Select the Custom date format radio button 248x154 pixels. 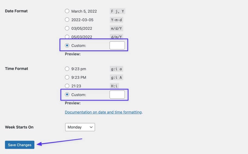tap(67, 46)
